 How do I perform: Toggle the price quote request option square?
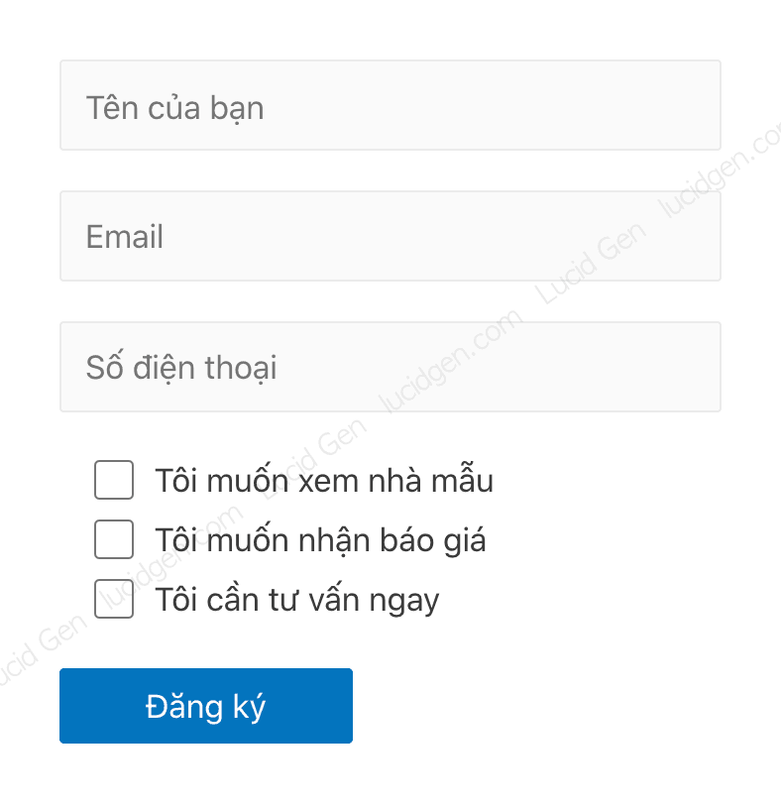click(x=114, y=539)
